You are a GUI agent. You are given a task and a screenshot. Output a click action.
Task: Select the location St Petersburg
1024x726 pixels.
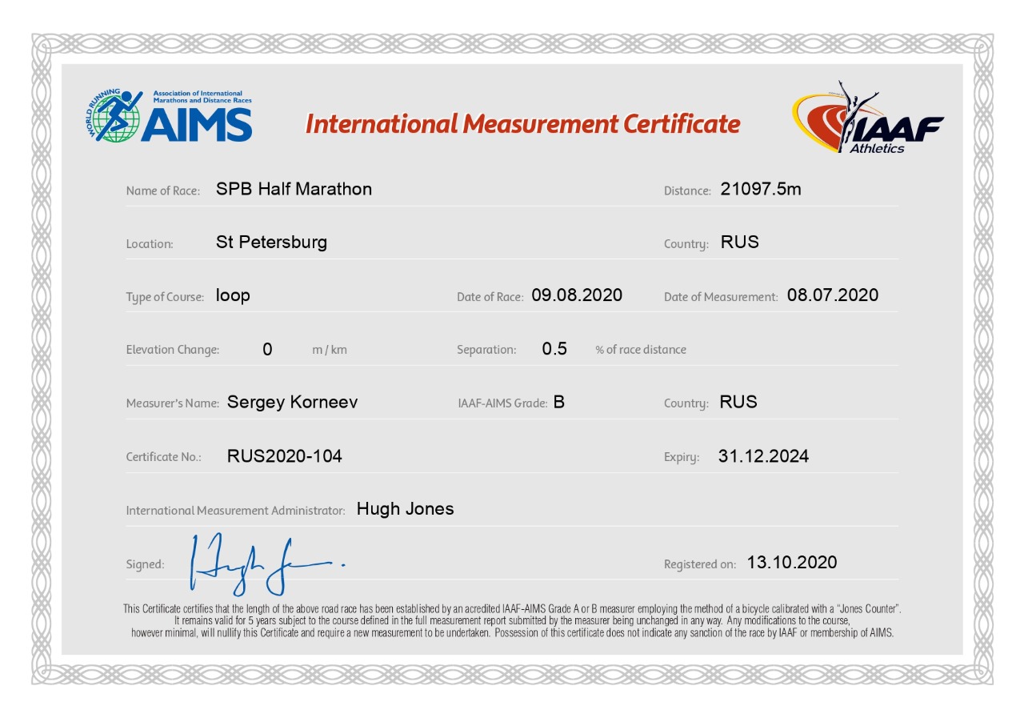271,243
